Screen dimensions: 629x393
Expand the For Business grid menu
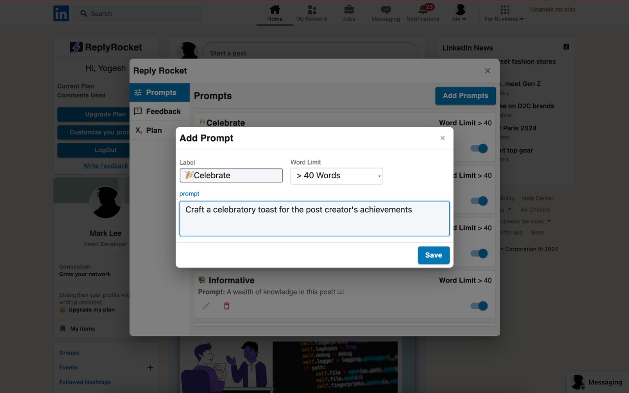pyautogui.click(x=504, y=13)
